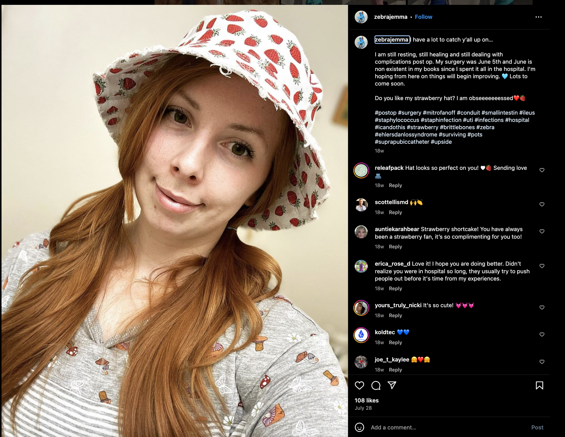Open the comment bubble icon

[376, 385]
